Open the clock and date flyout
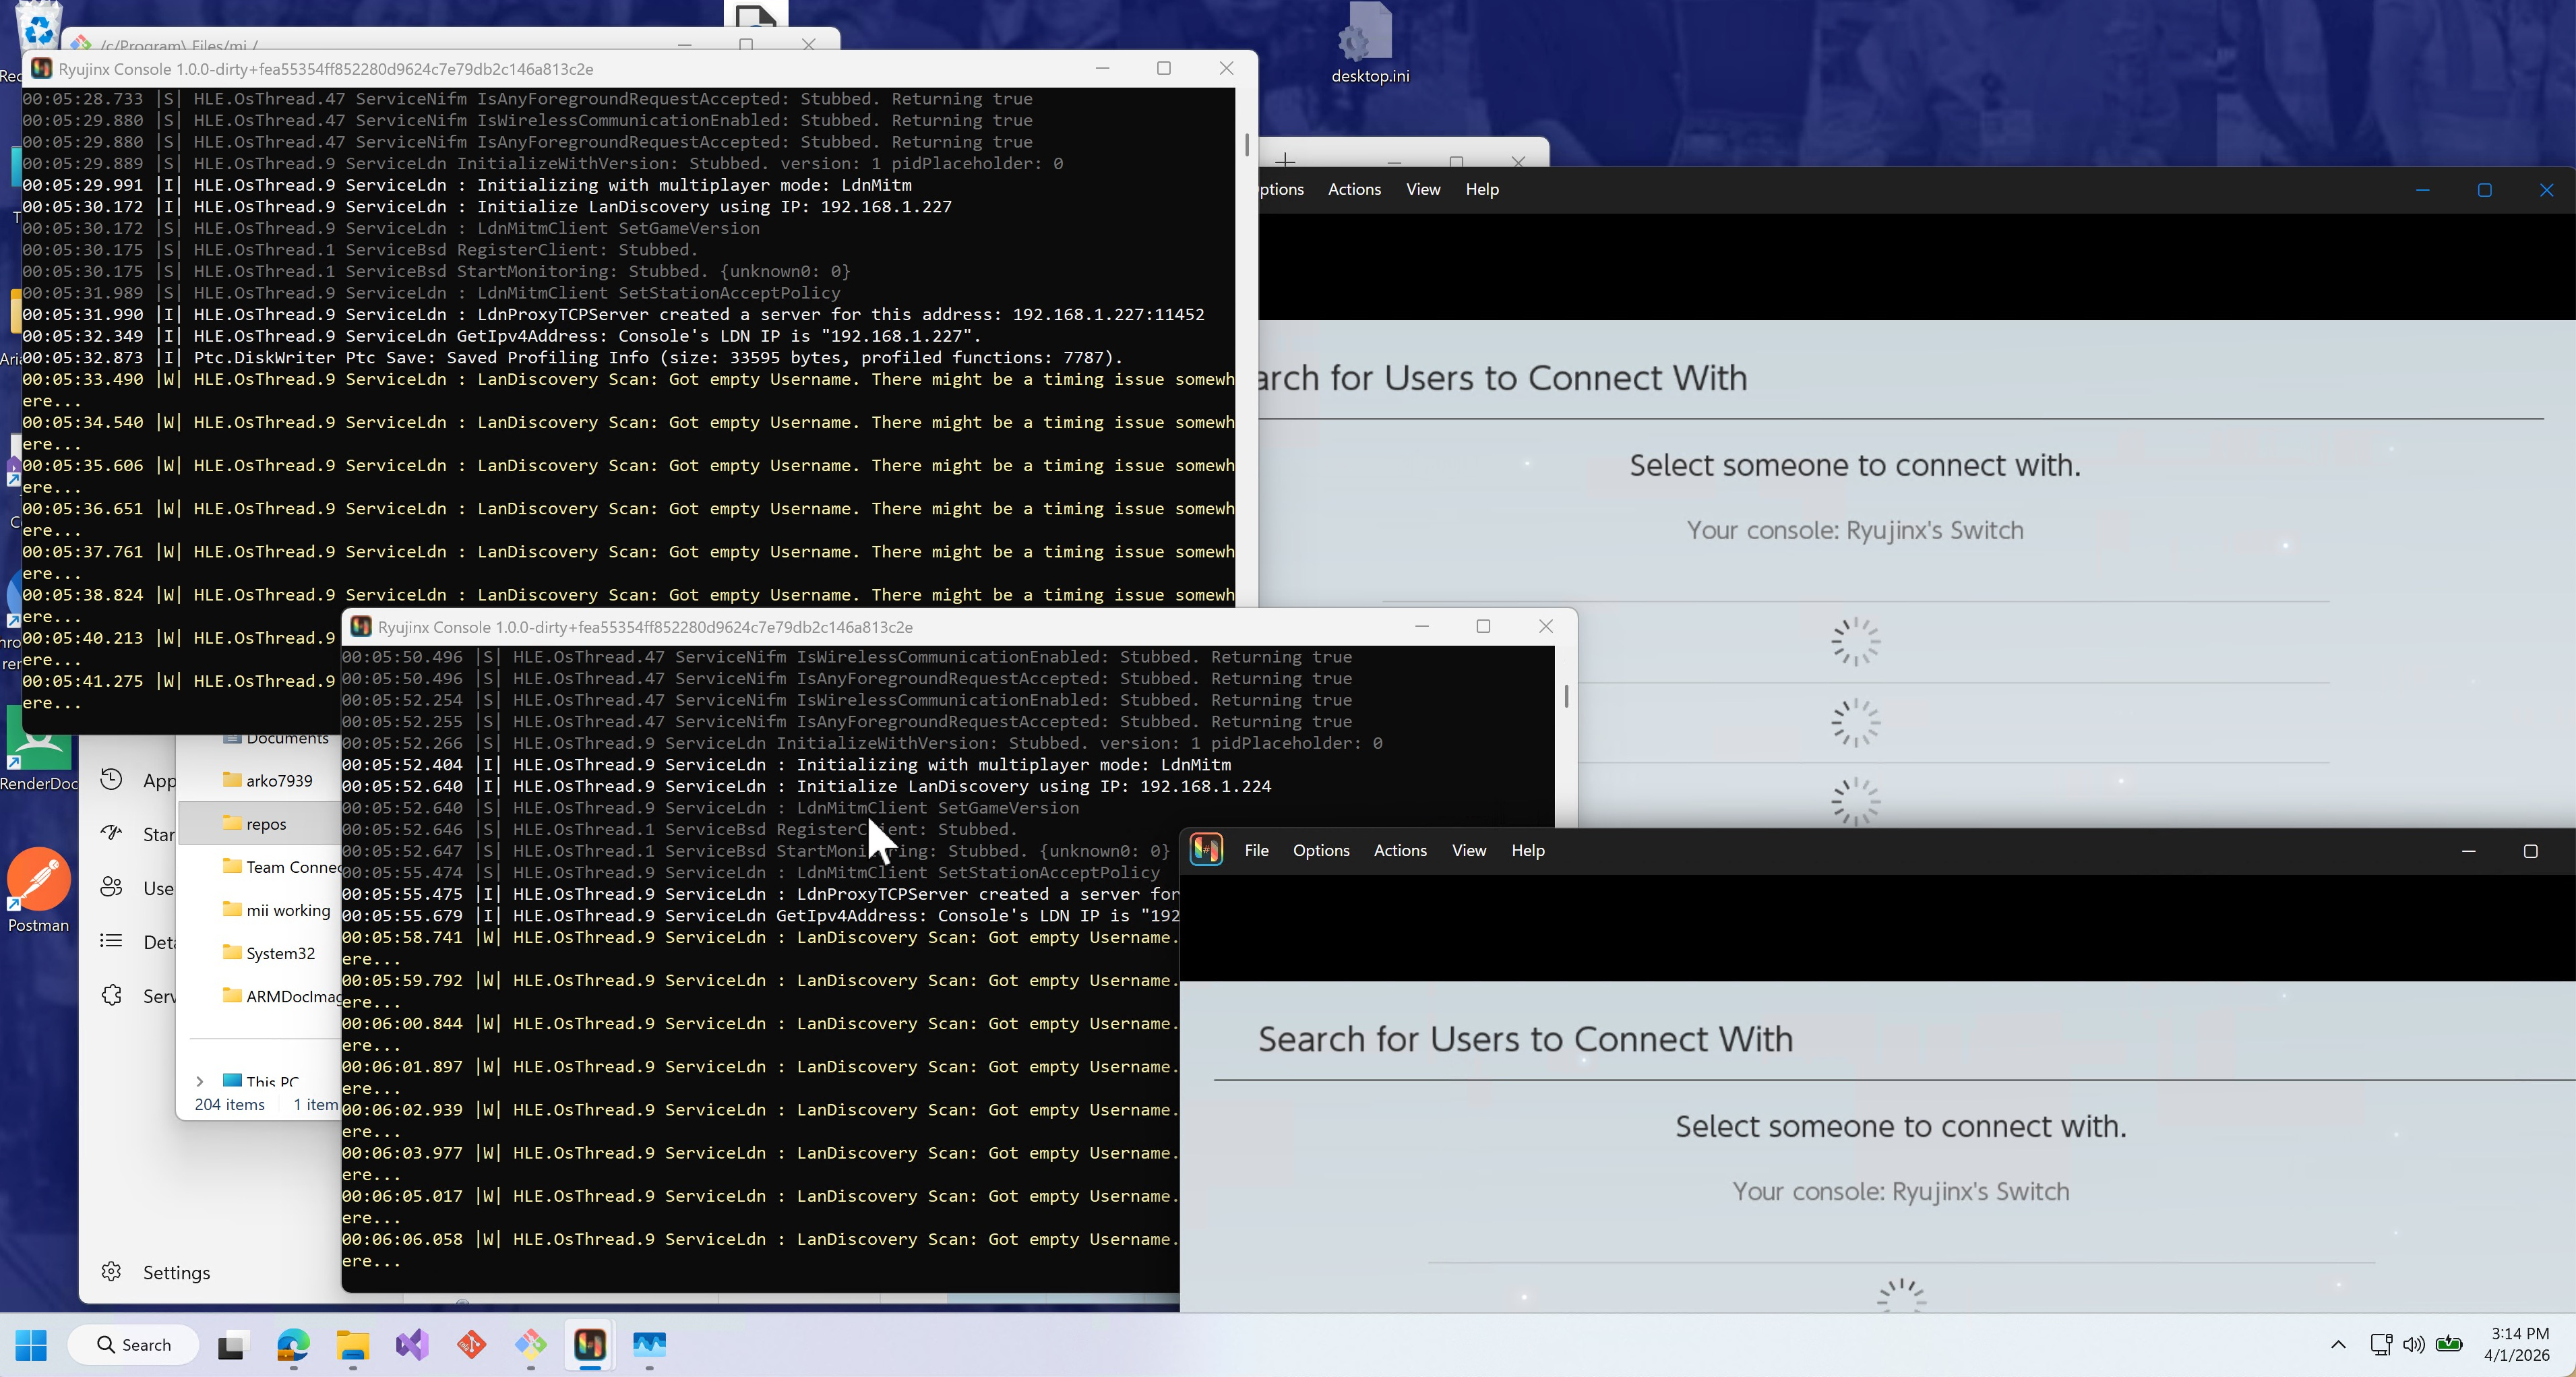The height and width of the screenshot is (1377, 2576). (2519, 1344)
